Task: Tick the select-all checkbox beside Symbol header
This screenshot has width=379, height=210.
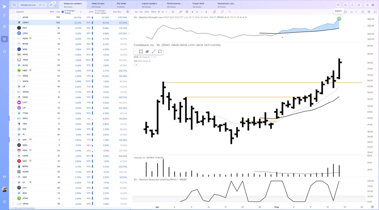Action: pyautogui.click(x=13, y=12)
